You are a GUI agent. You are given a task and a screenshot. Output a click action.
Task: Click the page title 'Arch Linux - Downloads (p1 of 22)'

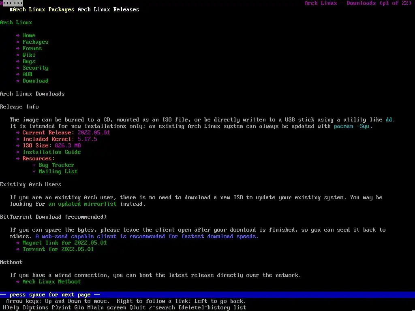coord(358,3)
